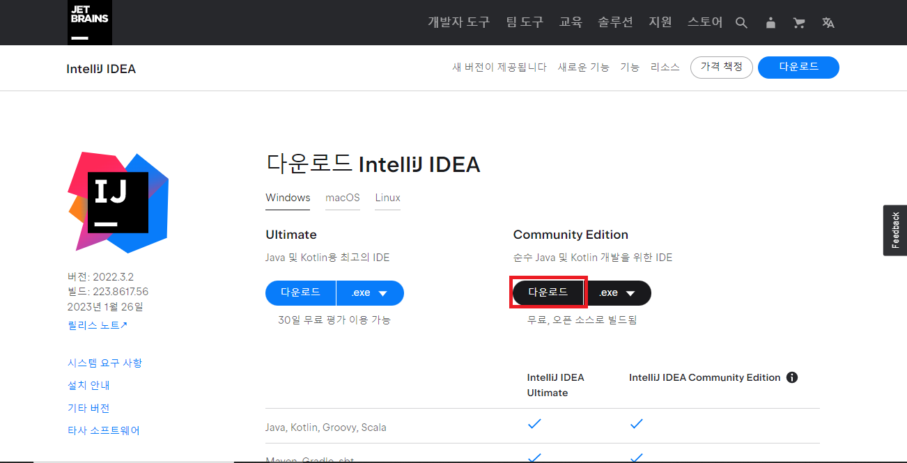Viewport: 907px width, 463px height.
Task: Select the Linux tab
Action: pyautogui.click(x=388, y=198)
